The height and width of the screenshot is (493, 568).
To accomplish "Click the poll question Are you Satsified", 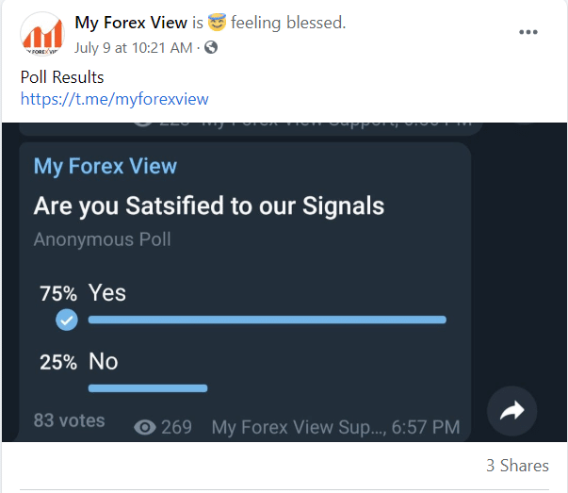I will tap(209, 206).
